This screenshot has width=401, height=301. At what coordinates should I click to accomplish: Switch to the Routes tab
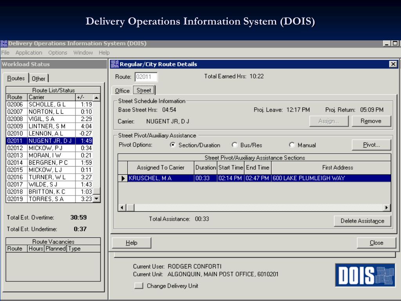pos(16,78)
